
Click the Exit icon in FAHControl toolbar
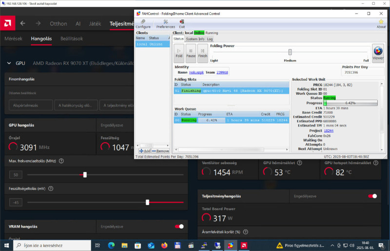182,24
